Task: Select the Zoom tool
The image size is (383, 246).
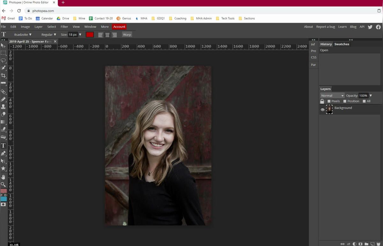Action: (x=4, y=184)
